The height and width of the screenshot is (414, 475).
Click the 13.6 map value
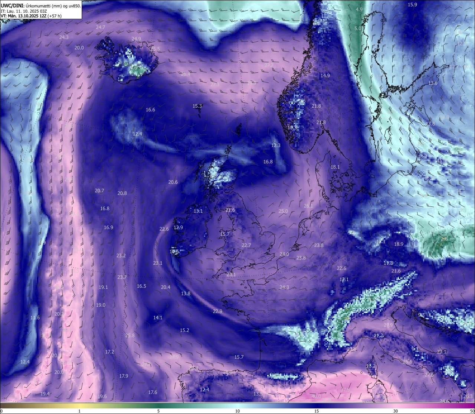pos(433,83)
